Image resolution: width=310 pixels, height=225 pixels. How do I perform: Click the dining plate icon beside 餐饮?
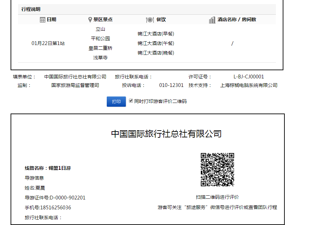point(150,20)
